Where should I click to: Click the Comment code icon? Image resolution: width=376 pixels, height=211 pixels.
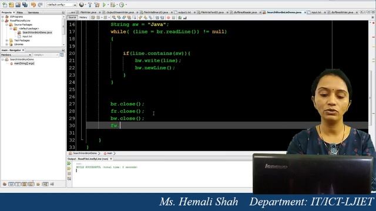[x=180, y=18]
